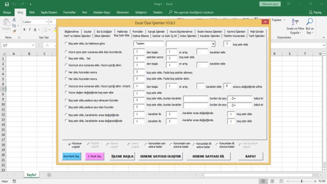Switch to the Geliştirici ribbon tab

(x=141, y=12)
